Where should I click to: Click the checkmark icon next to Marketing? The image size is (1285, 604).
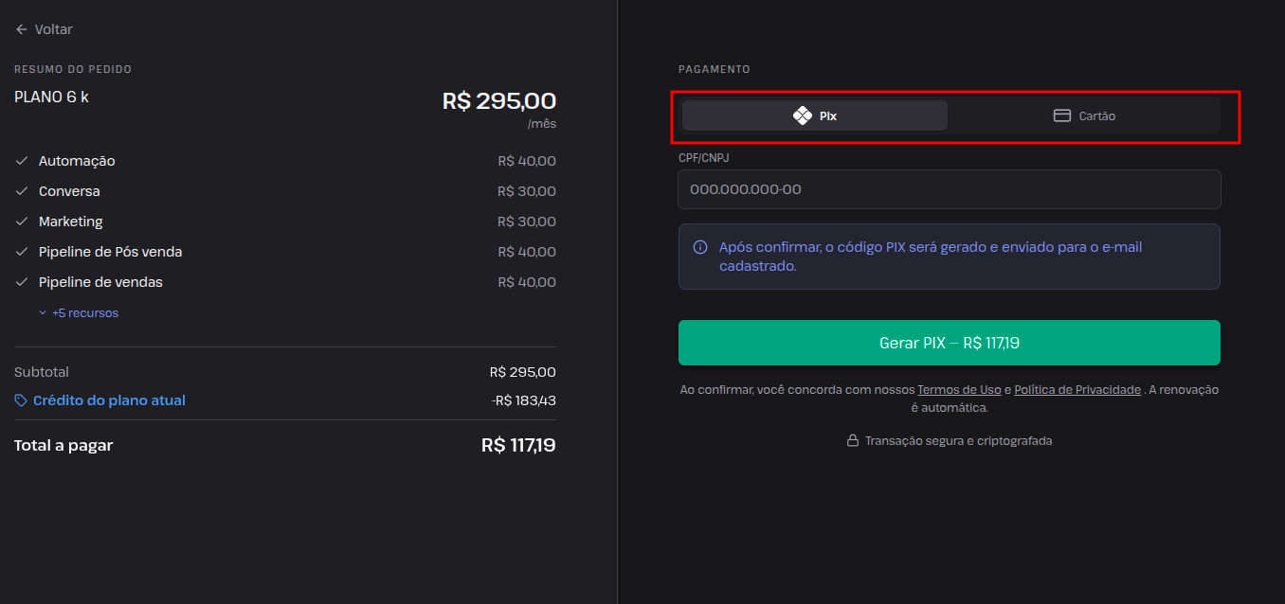[22, 222]
